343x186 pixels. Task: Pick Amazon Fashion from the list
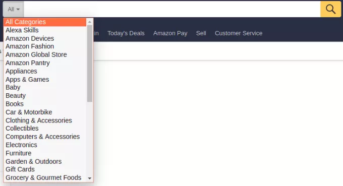tap(45, 46)
